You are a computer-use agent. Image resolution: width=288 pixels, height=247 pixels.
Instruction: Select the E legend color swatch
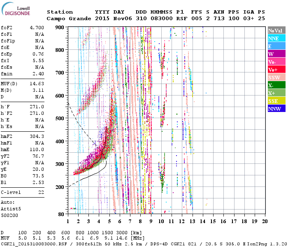[x=276, y=46]
